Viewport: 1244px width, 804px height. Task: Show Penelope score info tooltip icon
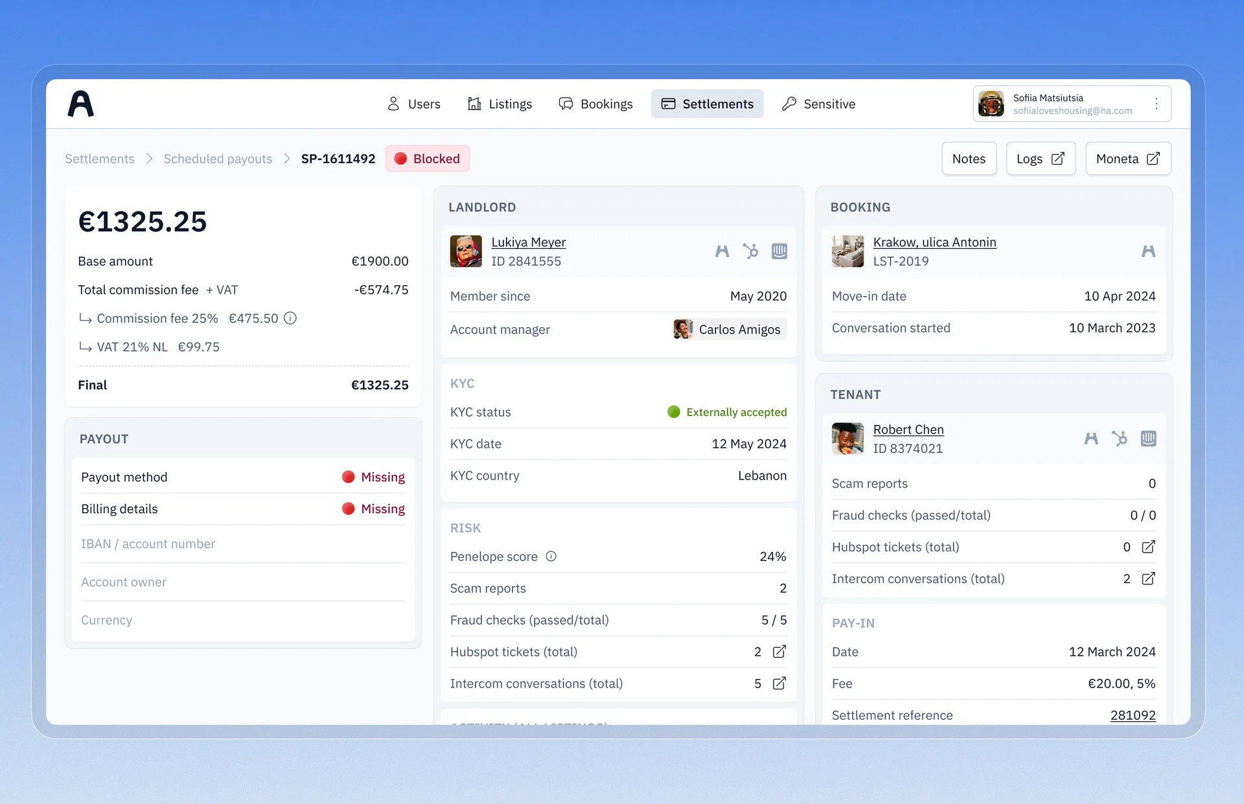[551, 557]
